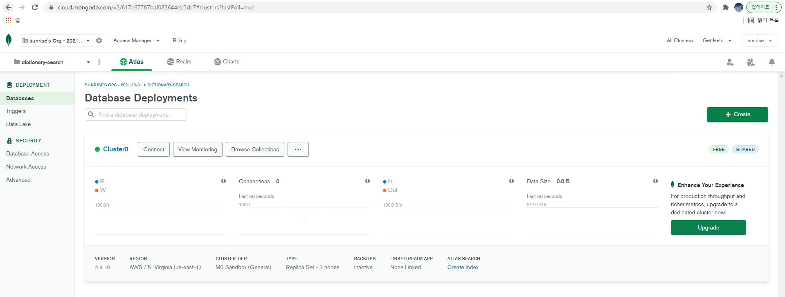
Task: Switch to the Realm tab
Action: tap(179, 62)
